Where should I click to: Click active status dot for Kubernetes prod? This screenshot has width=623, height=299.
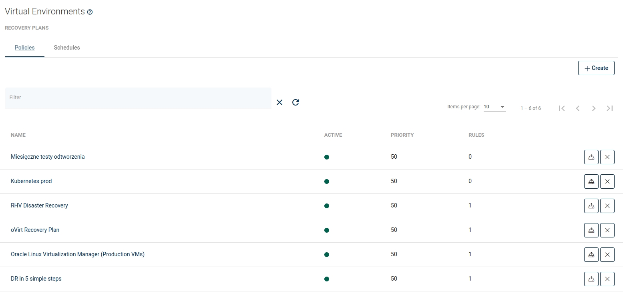327,181
